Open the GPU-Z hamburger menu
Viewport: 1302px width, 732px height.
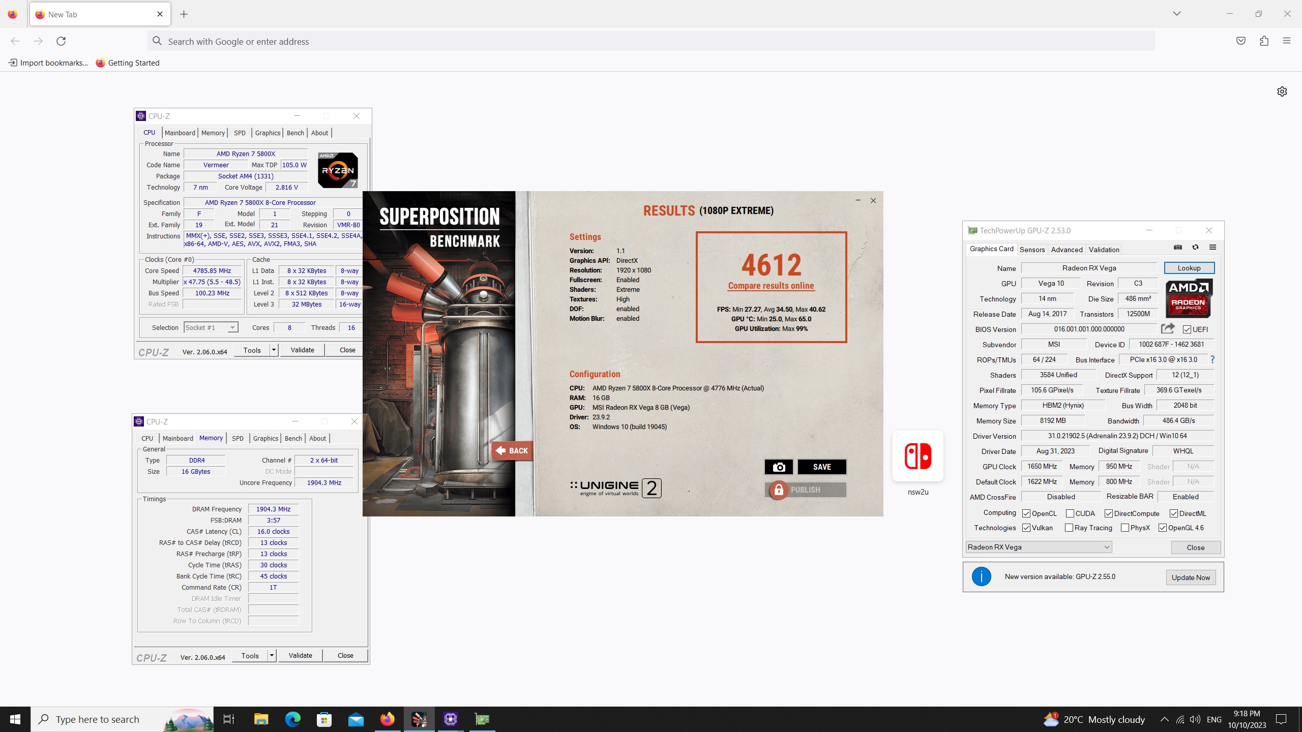1212,248
